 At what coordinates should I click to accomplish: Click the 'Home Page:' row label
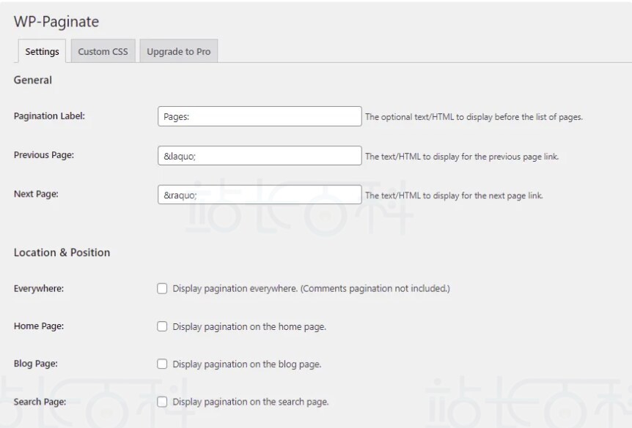39,326
